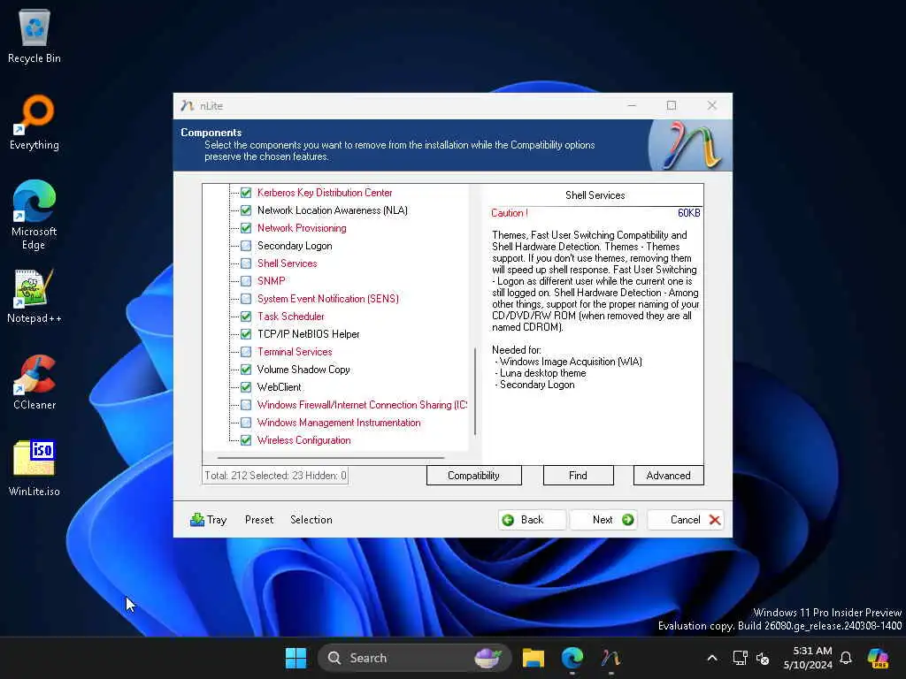
Task: Open Microsoft Edge from the taskbar
Action: pyautogui.click(x=572, y=658)
